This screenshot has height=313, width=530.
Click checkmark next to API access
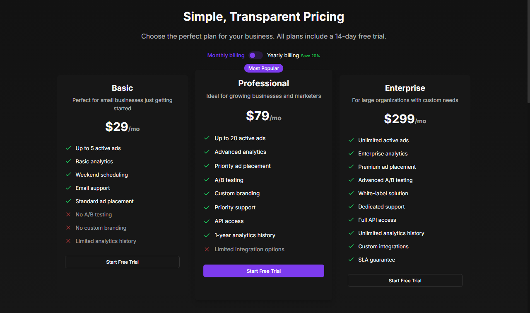click(x=207, y=221)
